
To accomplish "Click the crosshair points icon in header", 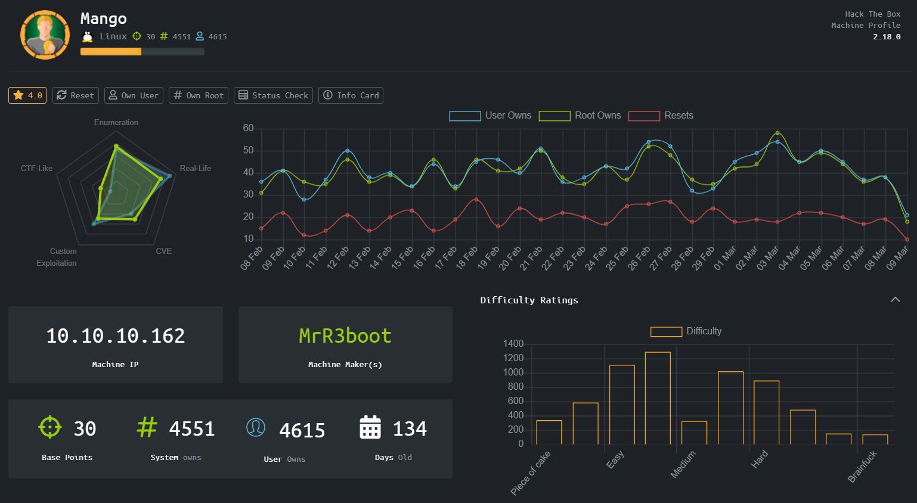I will pyautogui.click(x=137, y=36).
